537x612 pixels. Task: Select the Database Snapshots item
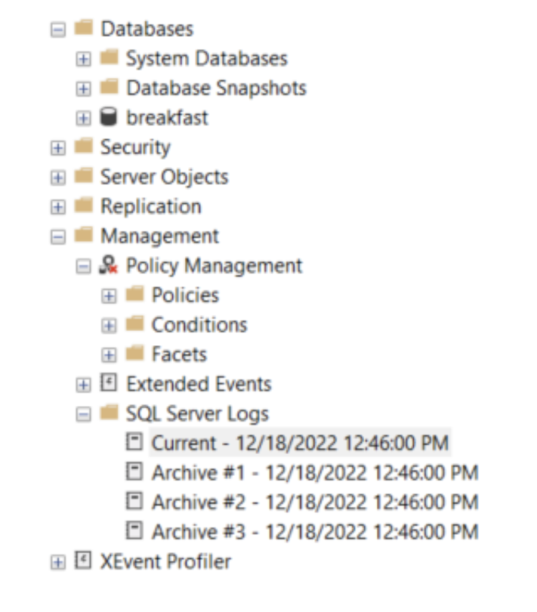[x=216, y=88]
